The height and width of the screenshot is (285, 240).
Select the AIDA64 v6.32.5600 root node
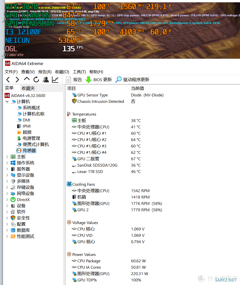(28, 95)
